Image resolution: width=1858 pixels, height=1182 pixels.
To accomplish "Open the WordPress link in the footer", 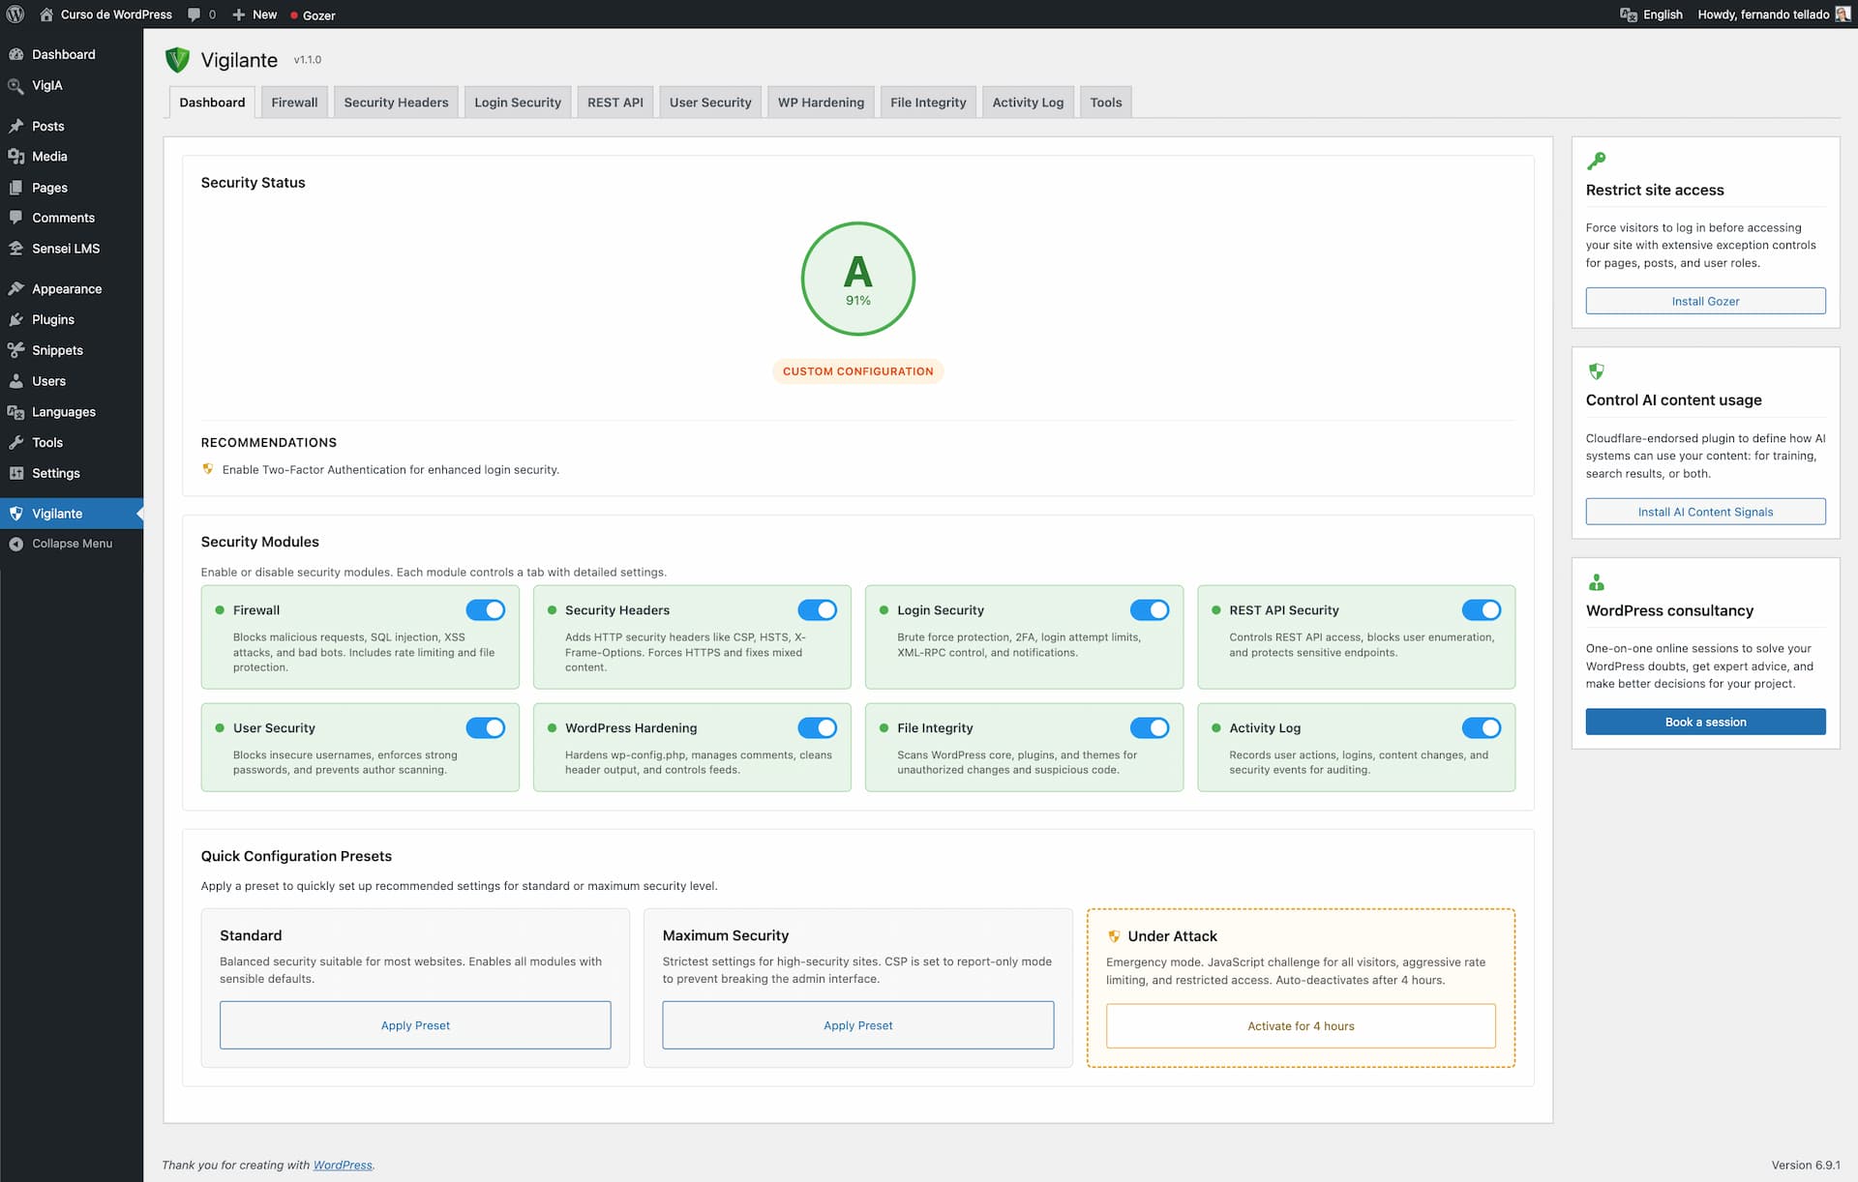I will coord(342,1165).
